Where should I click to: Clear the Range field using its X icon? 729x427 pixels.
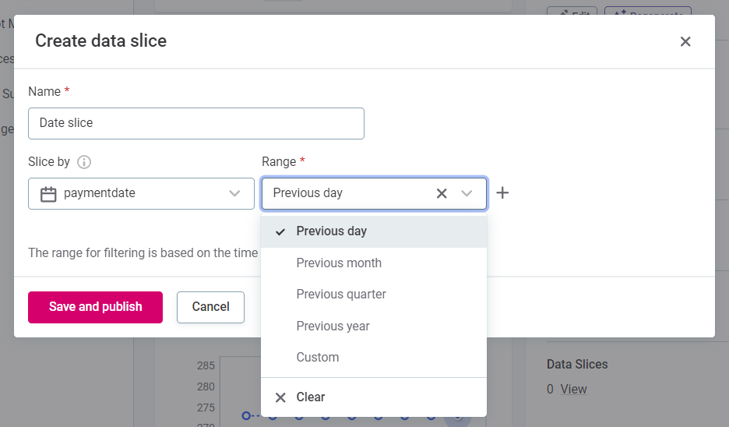pyautogui.click(x=442, y=193)
